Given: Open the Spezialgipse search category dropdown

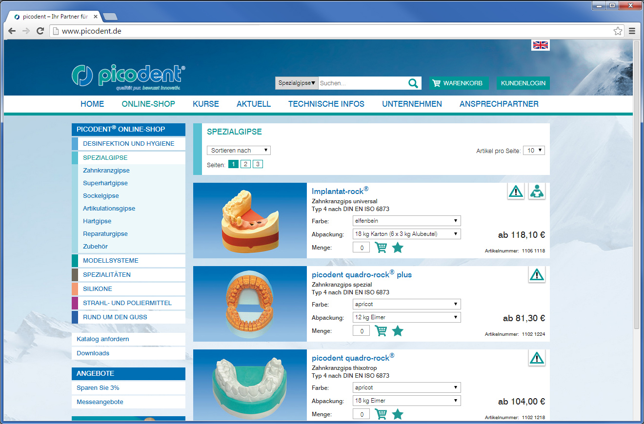Looking at the screenshot, I should [297, 83].
